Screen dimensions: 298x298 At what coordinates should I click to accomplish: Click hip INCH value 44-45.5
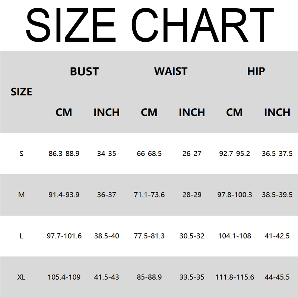277,277
